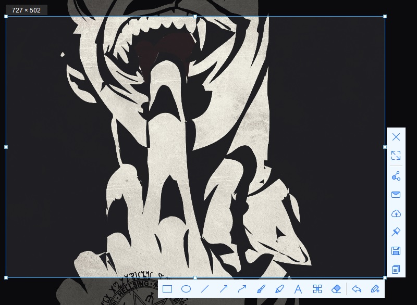Click the bottom-right selection resize handle
The height and width of the screenshot is (305, 417).
(385, 277)
